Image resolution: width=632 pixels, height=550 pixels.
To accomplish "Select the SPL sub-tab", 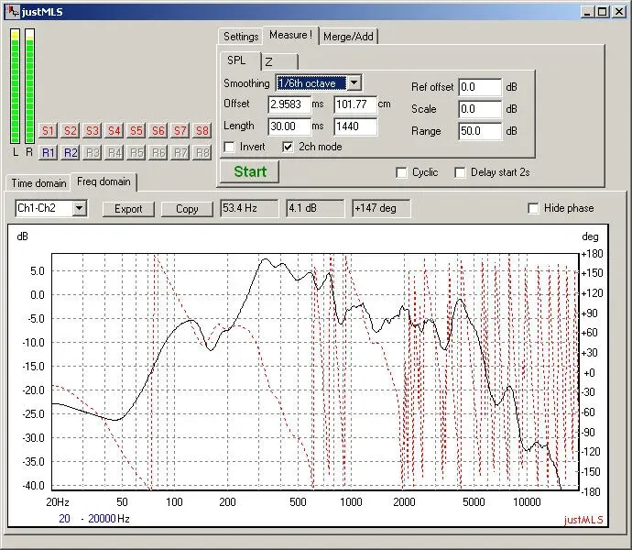I will (241, 60).
